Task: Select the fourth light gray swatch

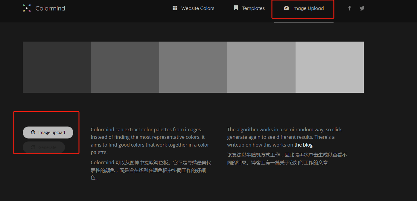Action: point(261,67)
